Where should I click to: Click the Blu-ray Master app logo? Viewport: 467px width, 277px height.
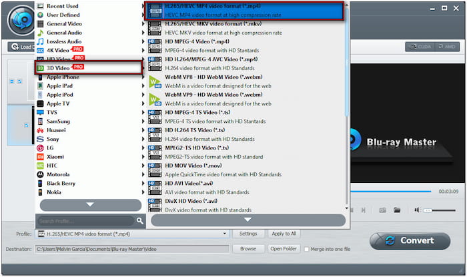pyautogui.click(x=21, y=20)
